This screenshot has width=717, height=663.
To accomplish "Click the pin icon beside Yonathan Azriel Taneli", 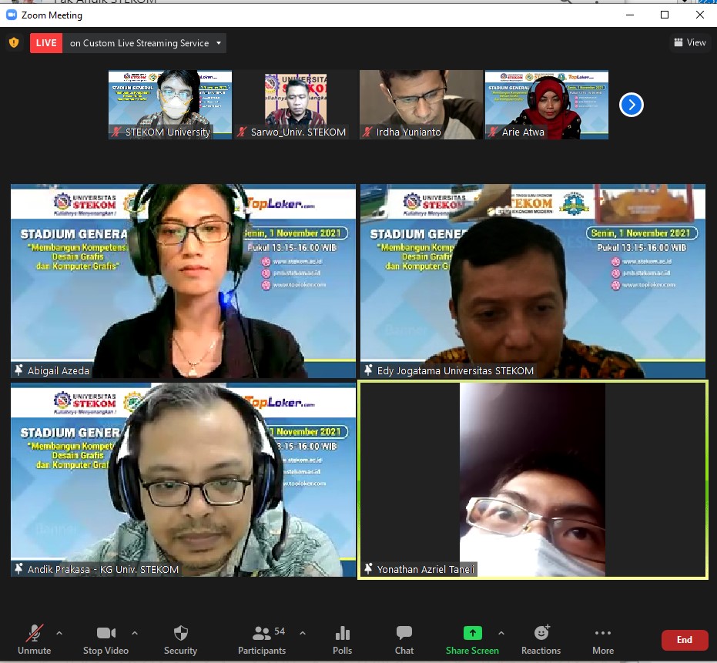I will [x=368, y=569].
